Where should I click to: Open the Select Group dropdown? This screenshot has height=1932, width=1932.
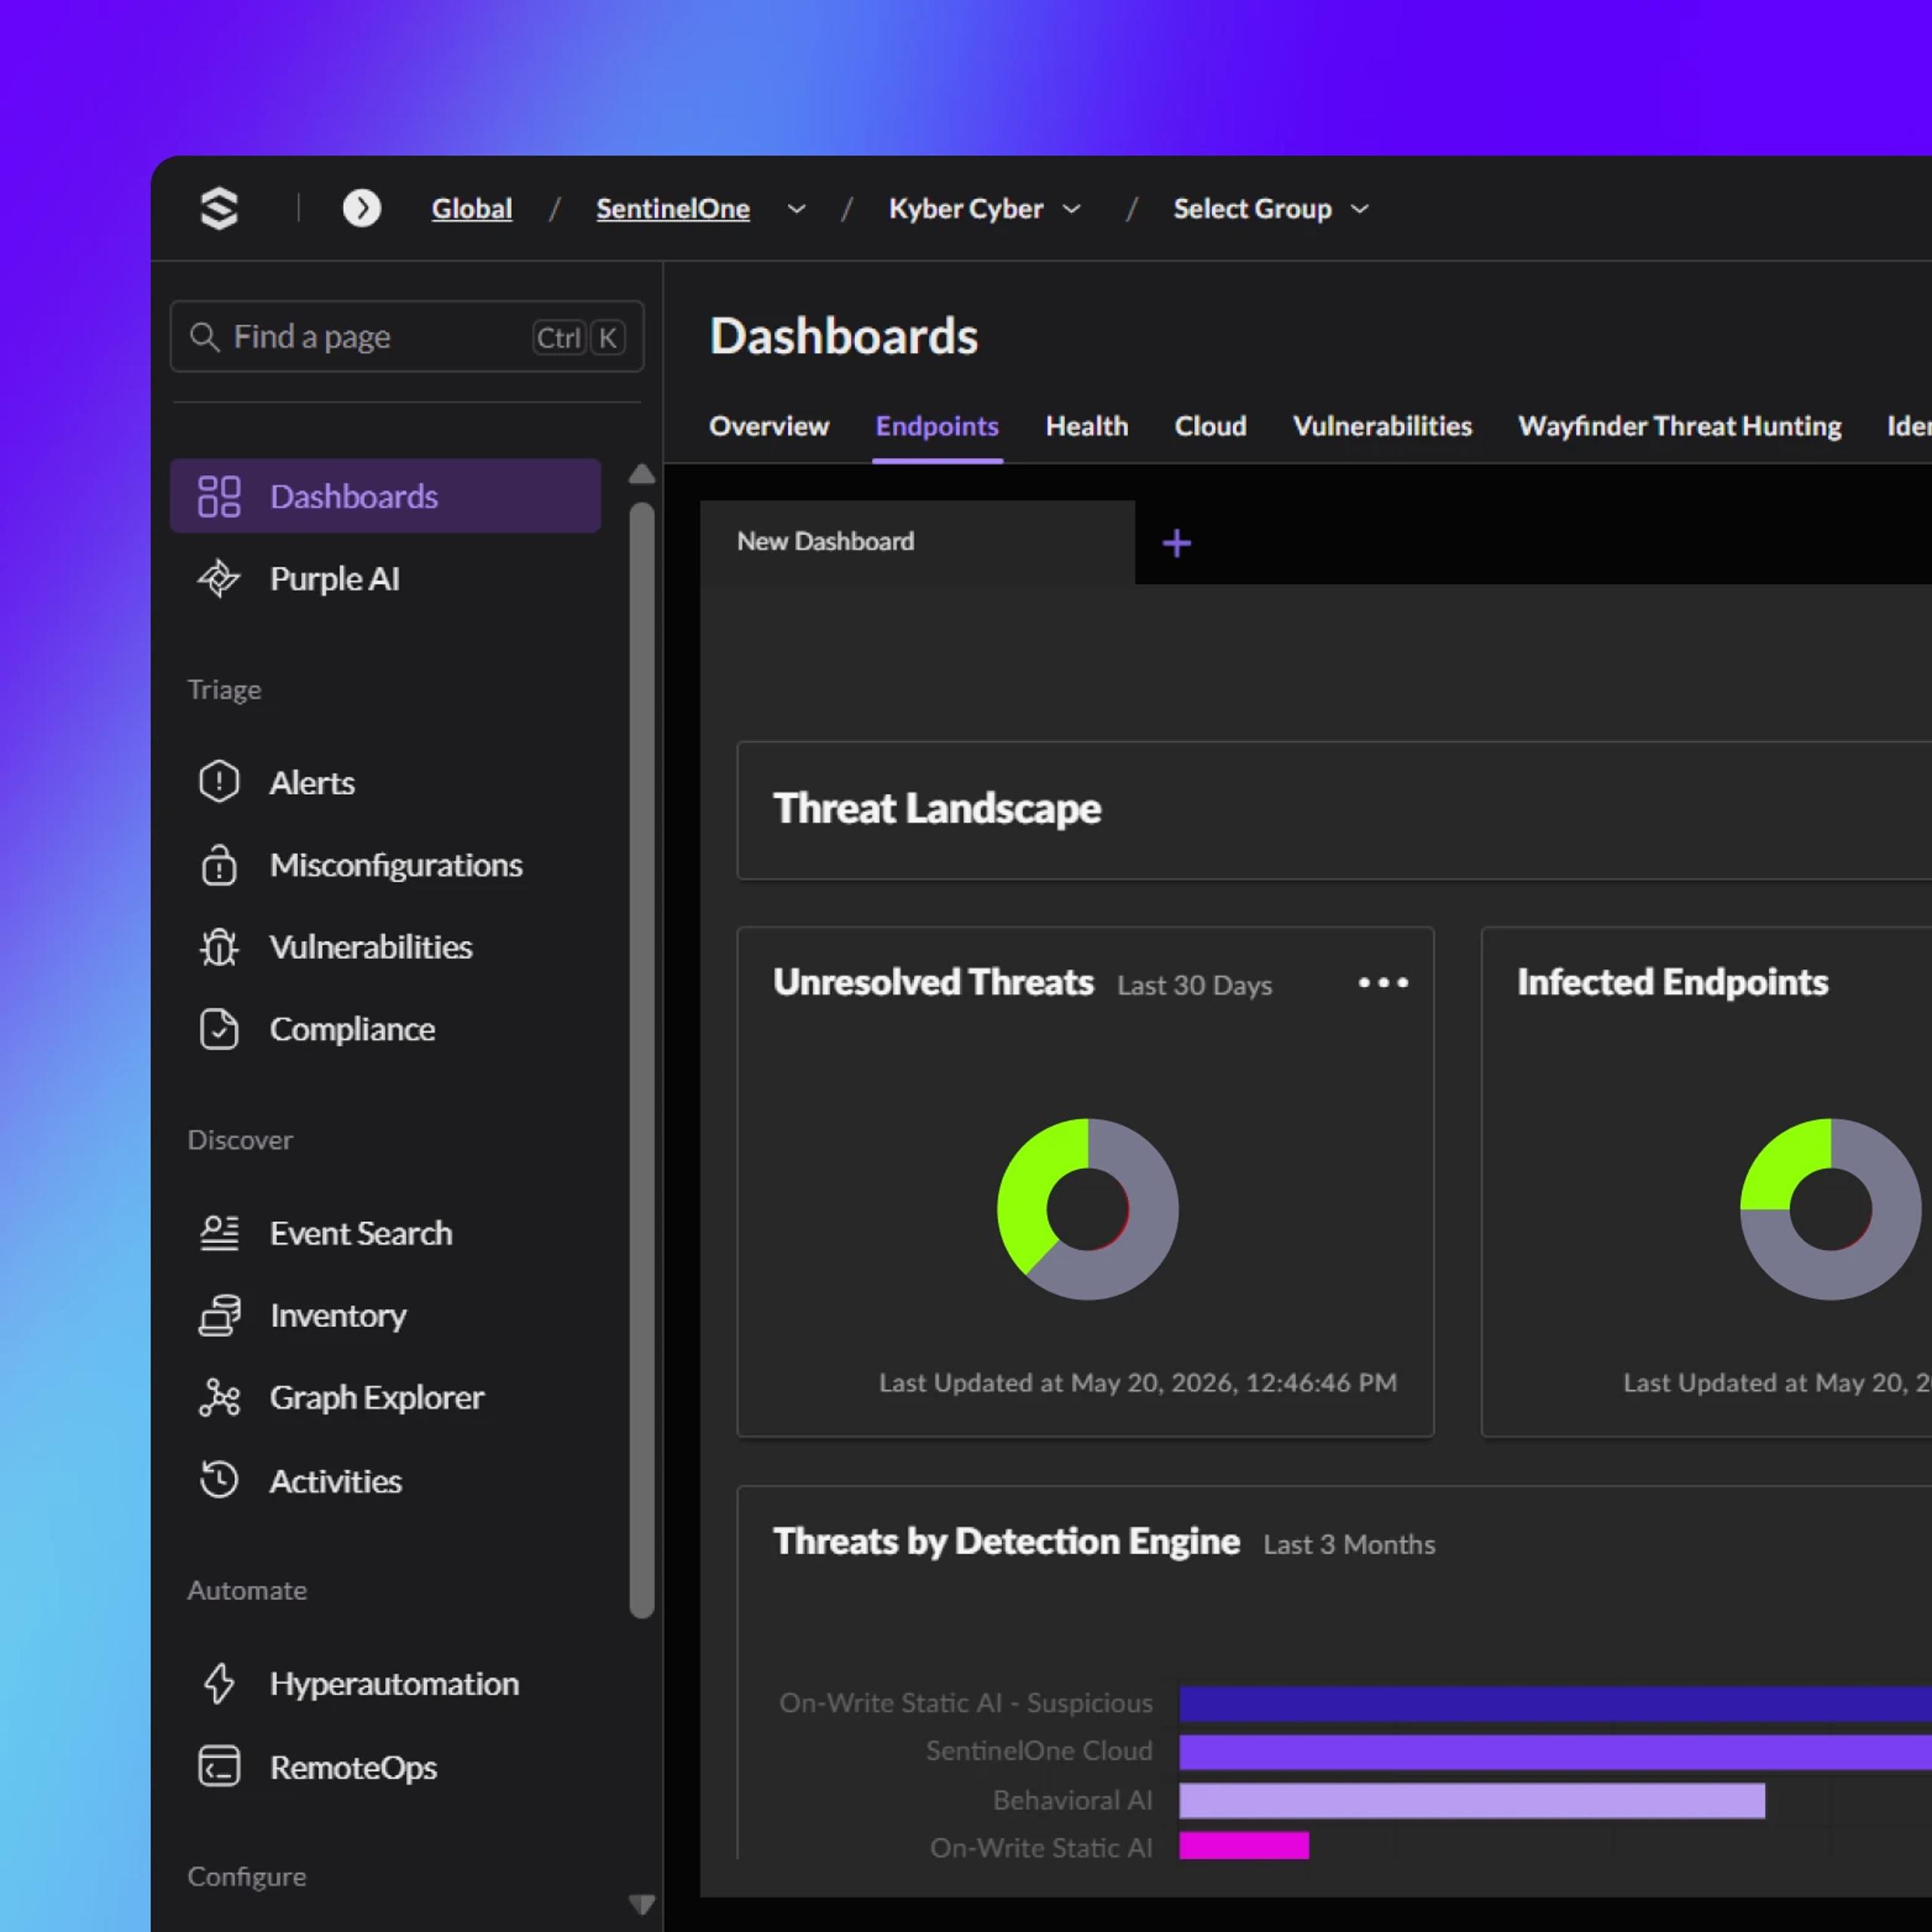click(x=1271, y=209)
